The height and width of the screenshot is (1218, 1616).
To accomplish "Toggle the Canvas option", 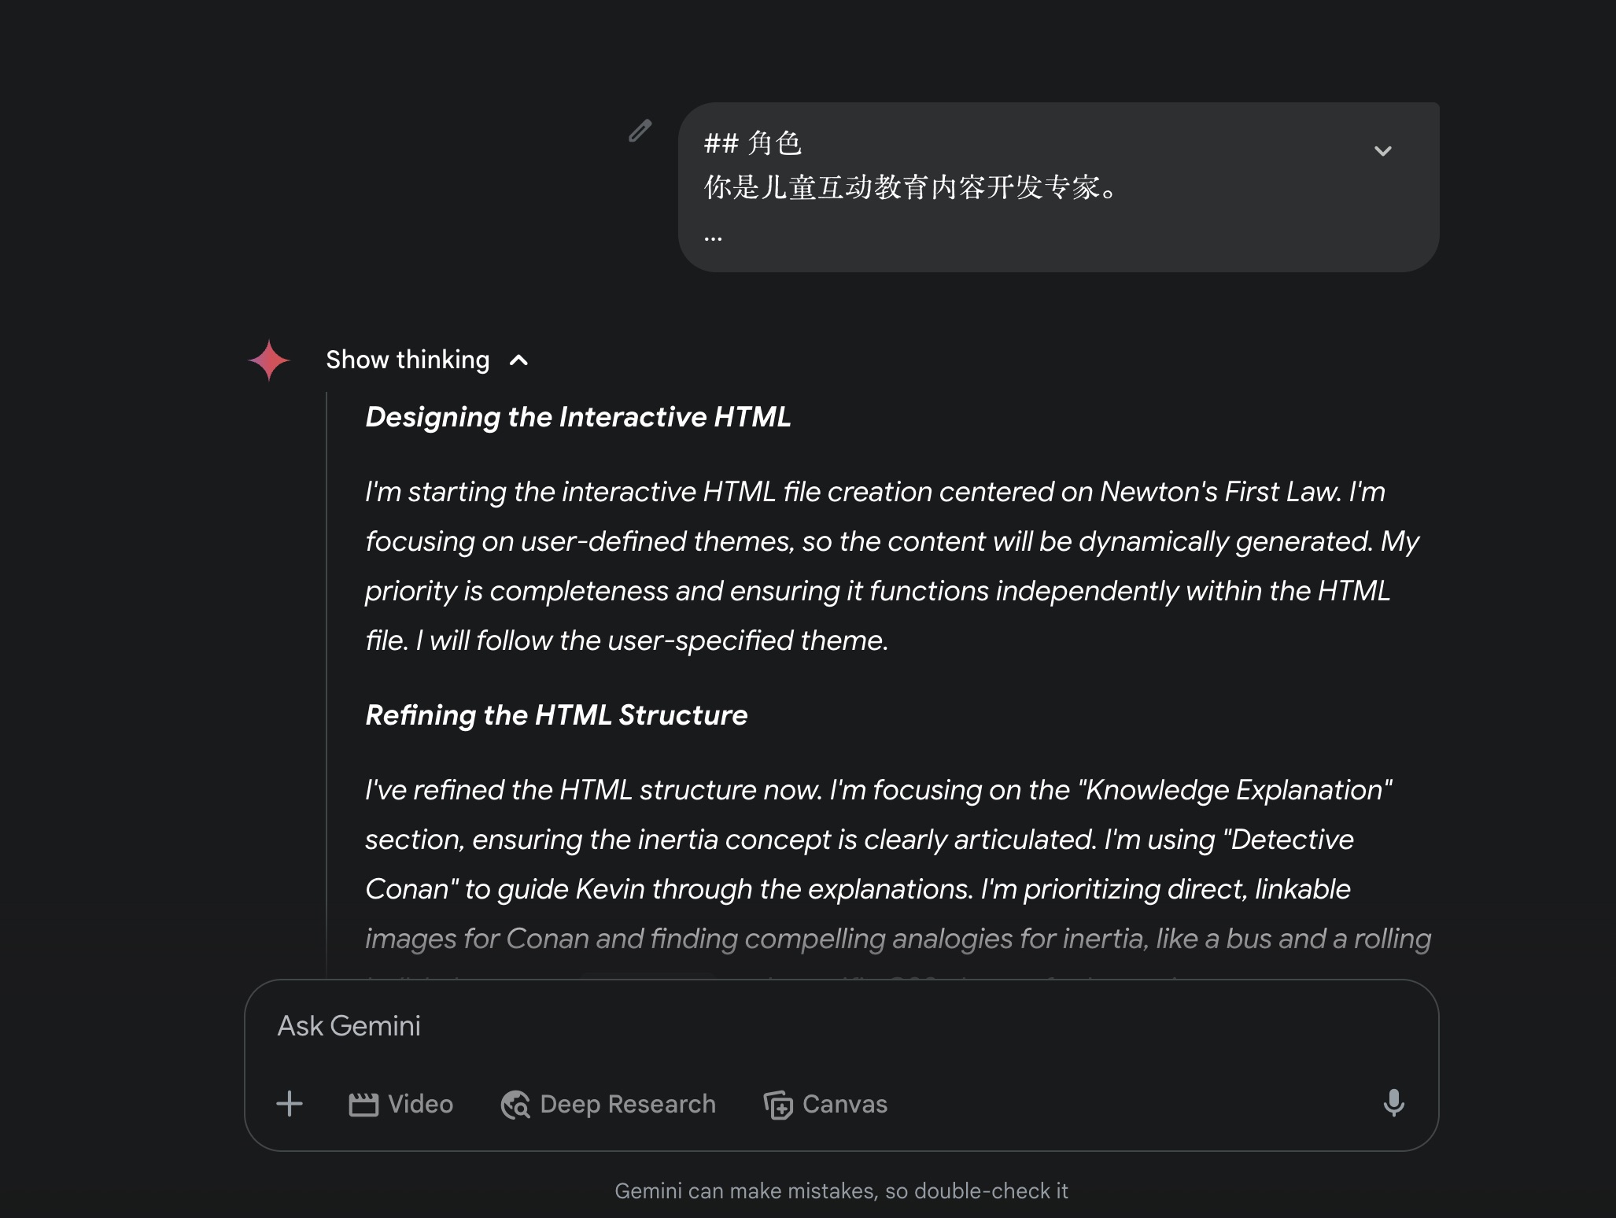I will pos(825,1104).
